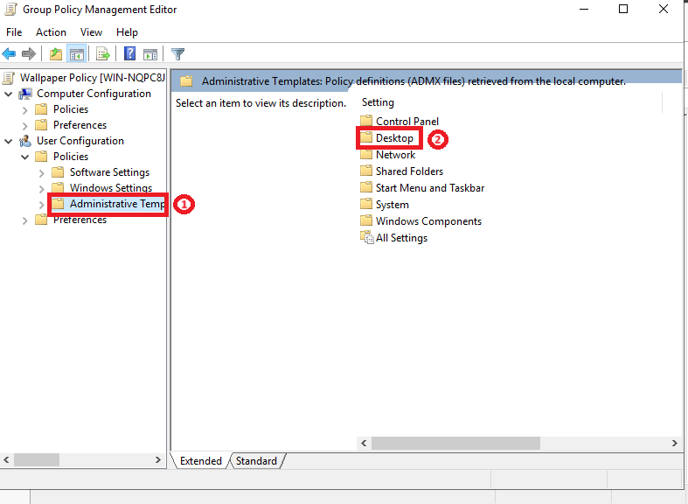This screenshot has height=504, width=688.
Task: Select the Computer Configuration tree label
Action: 94,94
